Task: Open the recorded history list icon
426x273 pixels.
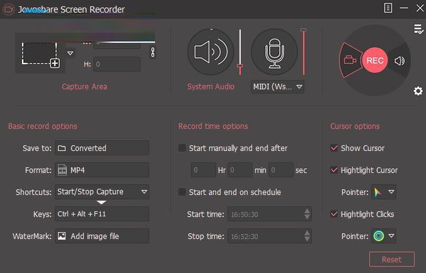Action: coord(418,29)
